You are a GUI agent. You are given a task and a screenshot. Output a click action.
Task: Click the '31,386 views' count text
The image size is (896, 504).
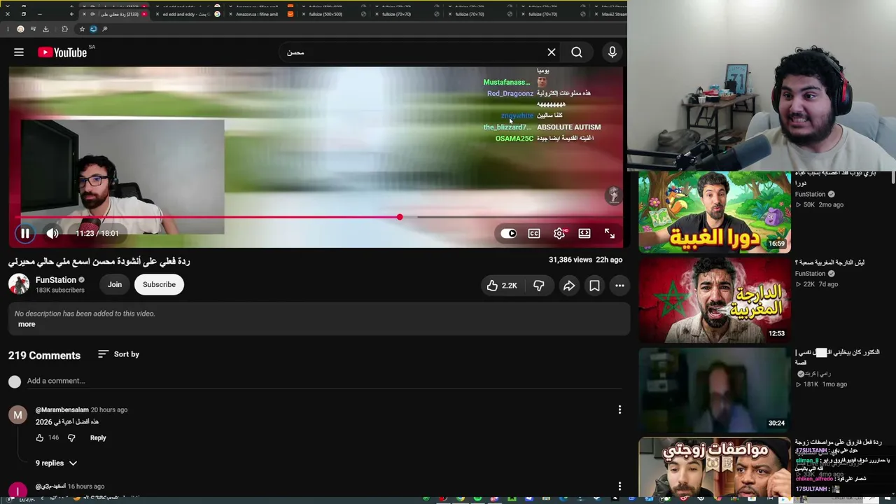tap(570, 260)
